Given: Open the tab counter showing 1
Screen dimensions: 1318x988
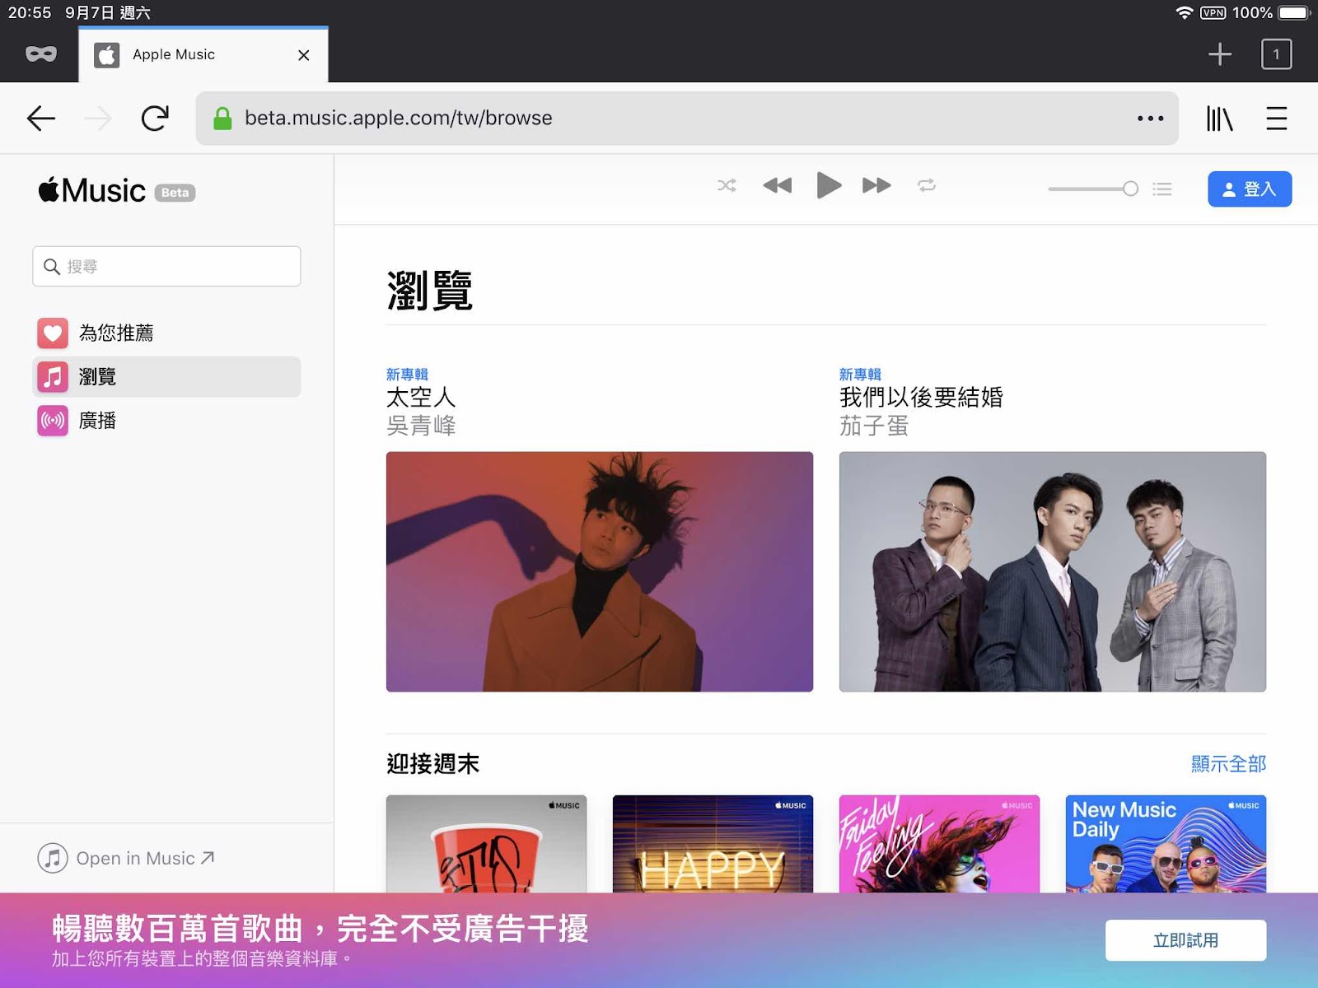Looking at the screenshot, I should 1276,54.
